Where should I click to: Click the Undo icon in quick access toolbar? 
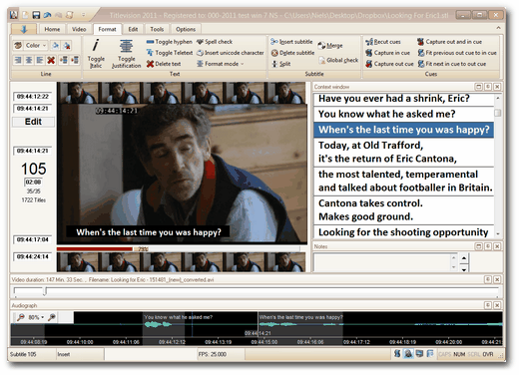tap(47, 15)
